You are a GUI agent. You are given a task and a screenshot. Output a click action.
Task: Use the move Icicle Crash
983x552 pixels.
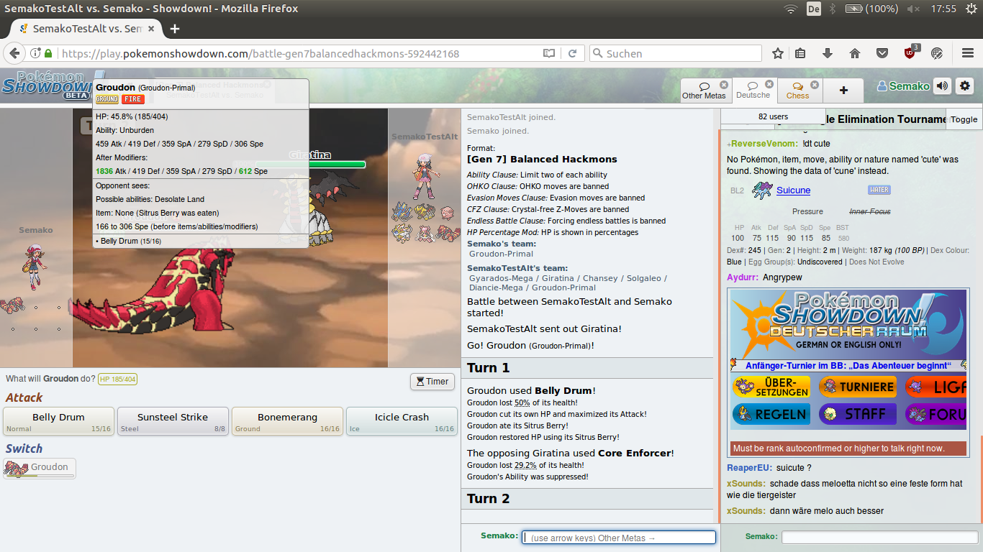coord(402,421)
